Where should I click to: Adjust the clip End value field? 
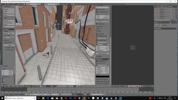click(103, 18)
